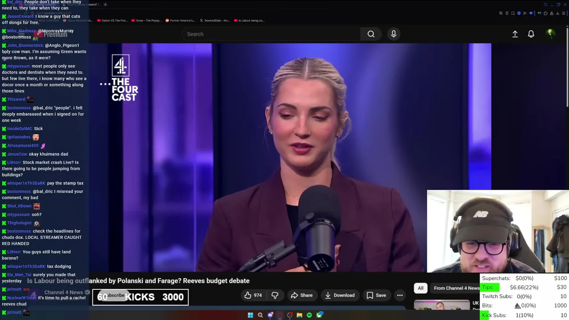Open the Xbox app from the taskbar
Screen dimensions: 569x320
click(320, 315)
